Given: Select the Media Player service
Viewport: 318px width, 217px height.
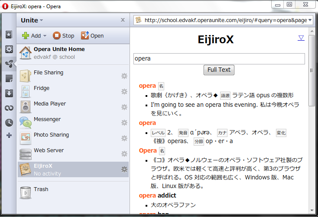Looking at the screenshot, I should click(x=73, y=107).
